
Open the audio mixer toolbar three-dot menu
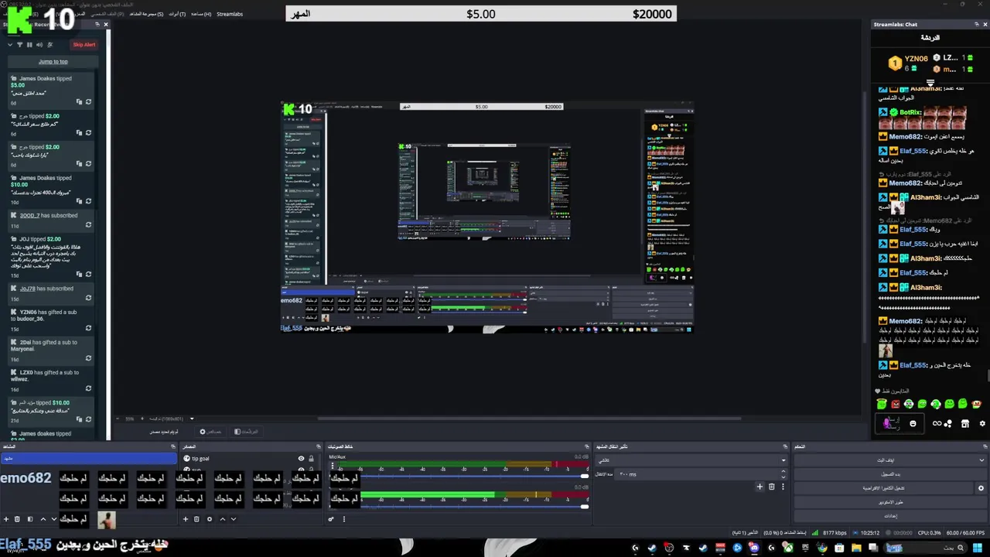[x=344, y=519]
